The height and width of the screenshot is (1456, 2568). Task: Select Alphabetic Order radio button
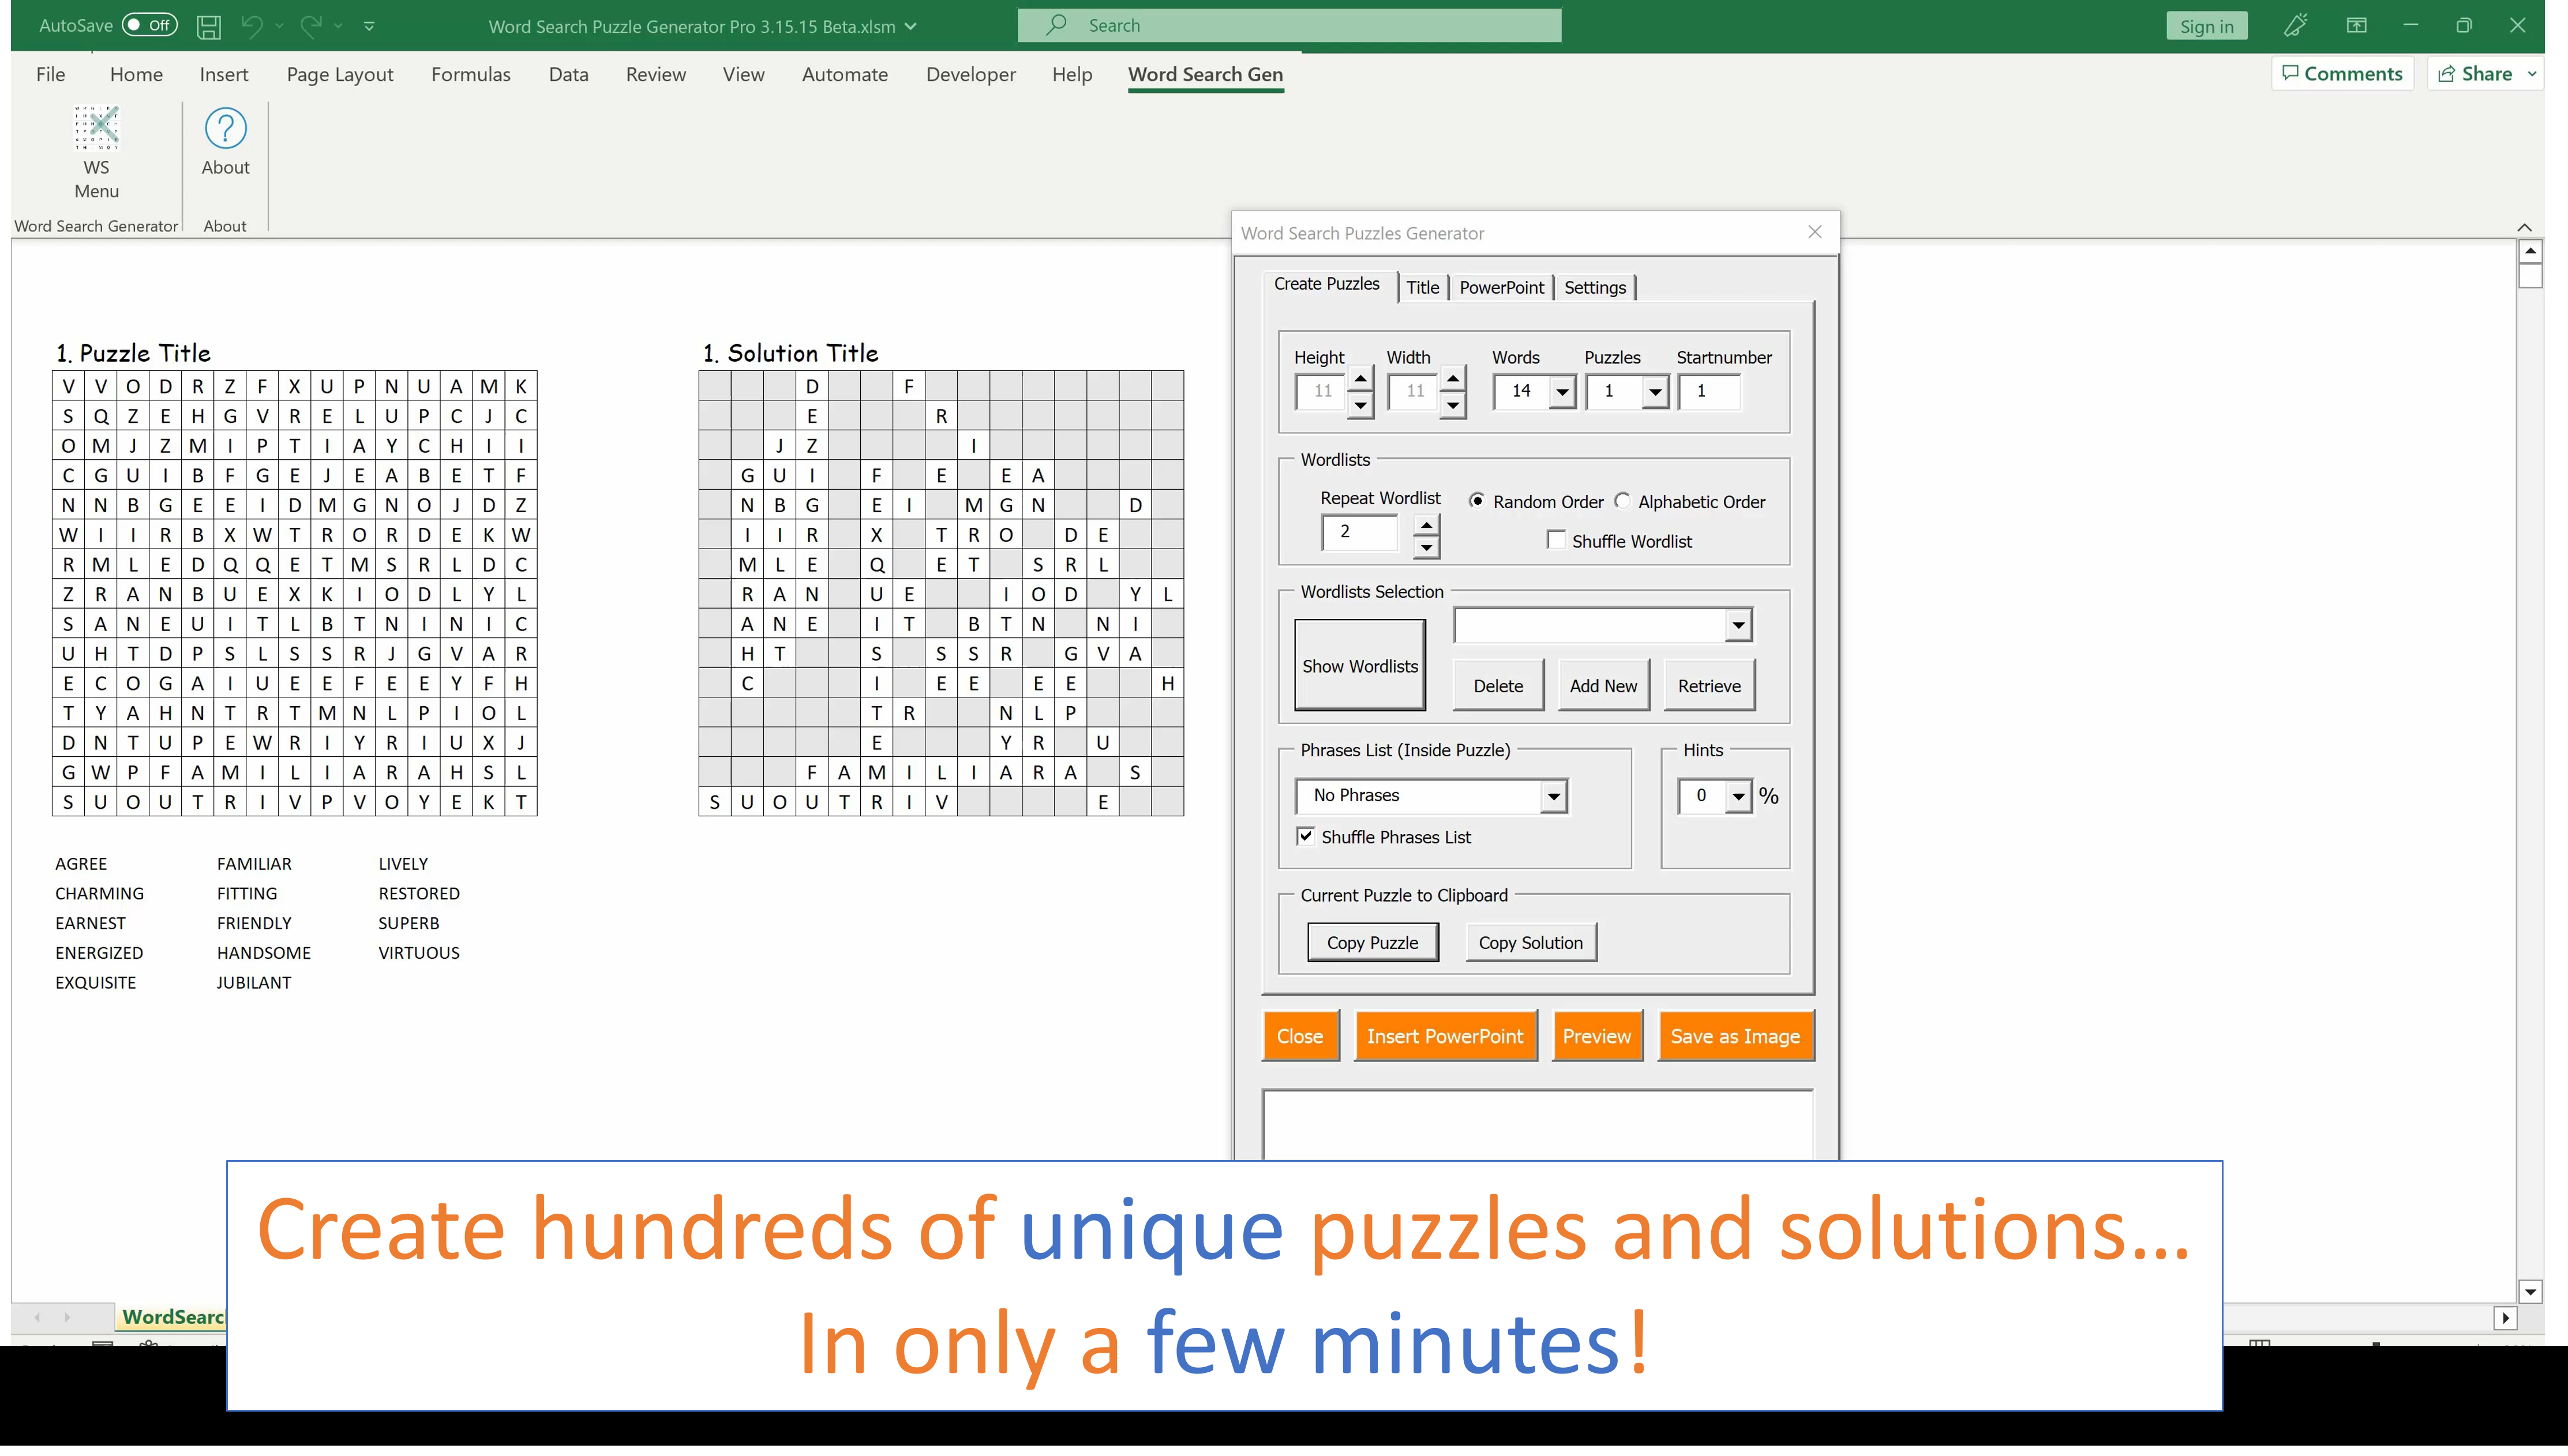(x=1622, y=501)
